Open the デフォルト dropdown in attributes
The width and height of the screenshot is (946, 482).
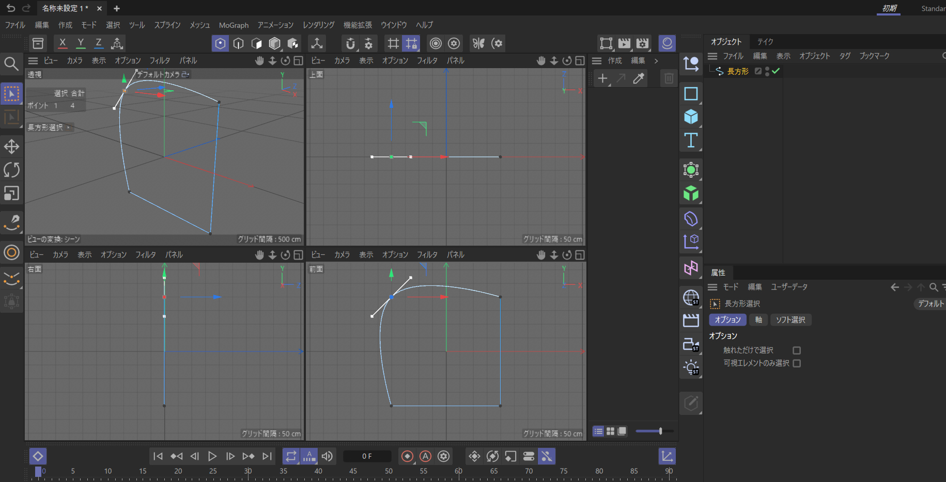930,304
